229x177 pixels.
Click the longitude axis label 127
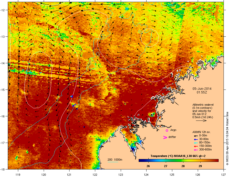(x=224, y=174)
